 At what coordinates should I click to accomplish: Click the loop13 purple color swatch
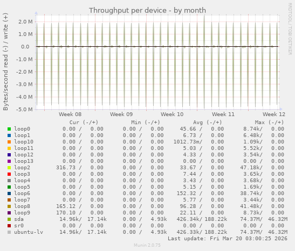click(x=9, y=161)
